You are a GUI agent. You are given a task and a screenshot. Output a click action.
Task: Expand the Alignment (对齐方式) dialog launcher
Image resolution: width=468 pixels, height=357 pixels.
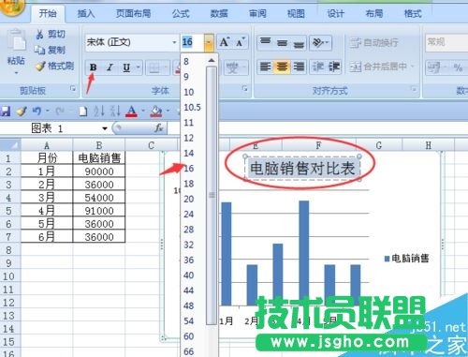coord(414,89)
